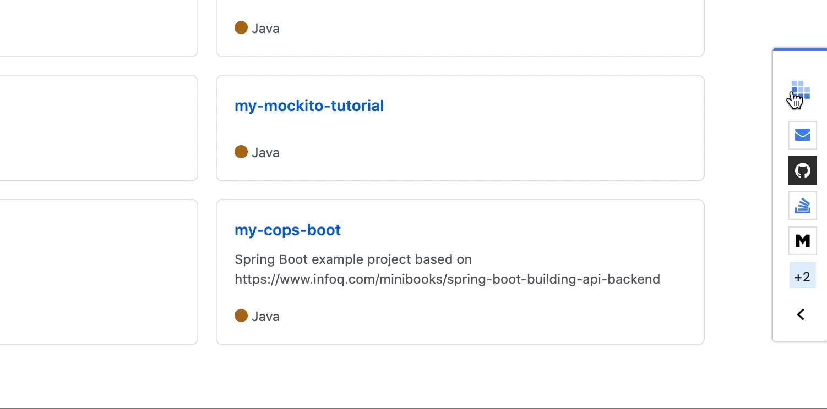Screen dimensions: 827x409
Task: Select the Stack Overflow icon
Action: tap(802, 206)
